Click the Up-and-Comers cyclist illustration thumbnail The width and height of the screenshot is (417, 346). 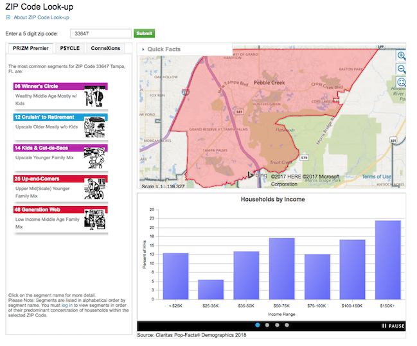(x=94, y=189)
